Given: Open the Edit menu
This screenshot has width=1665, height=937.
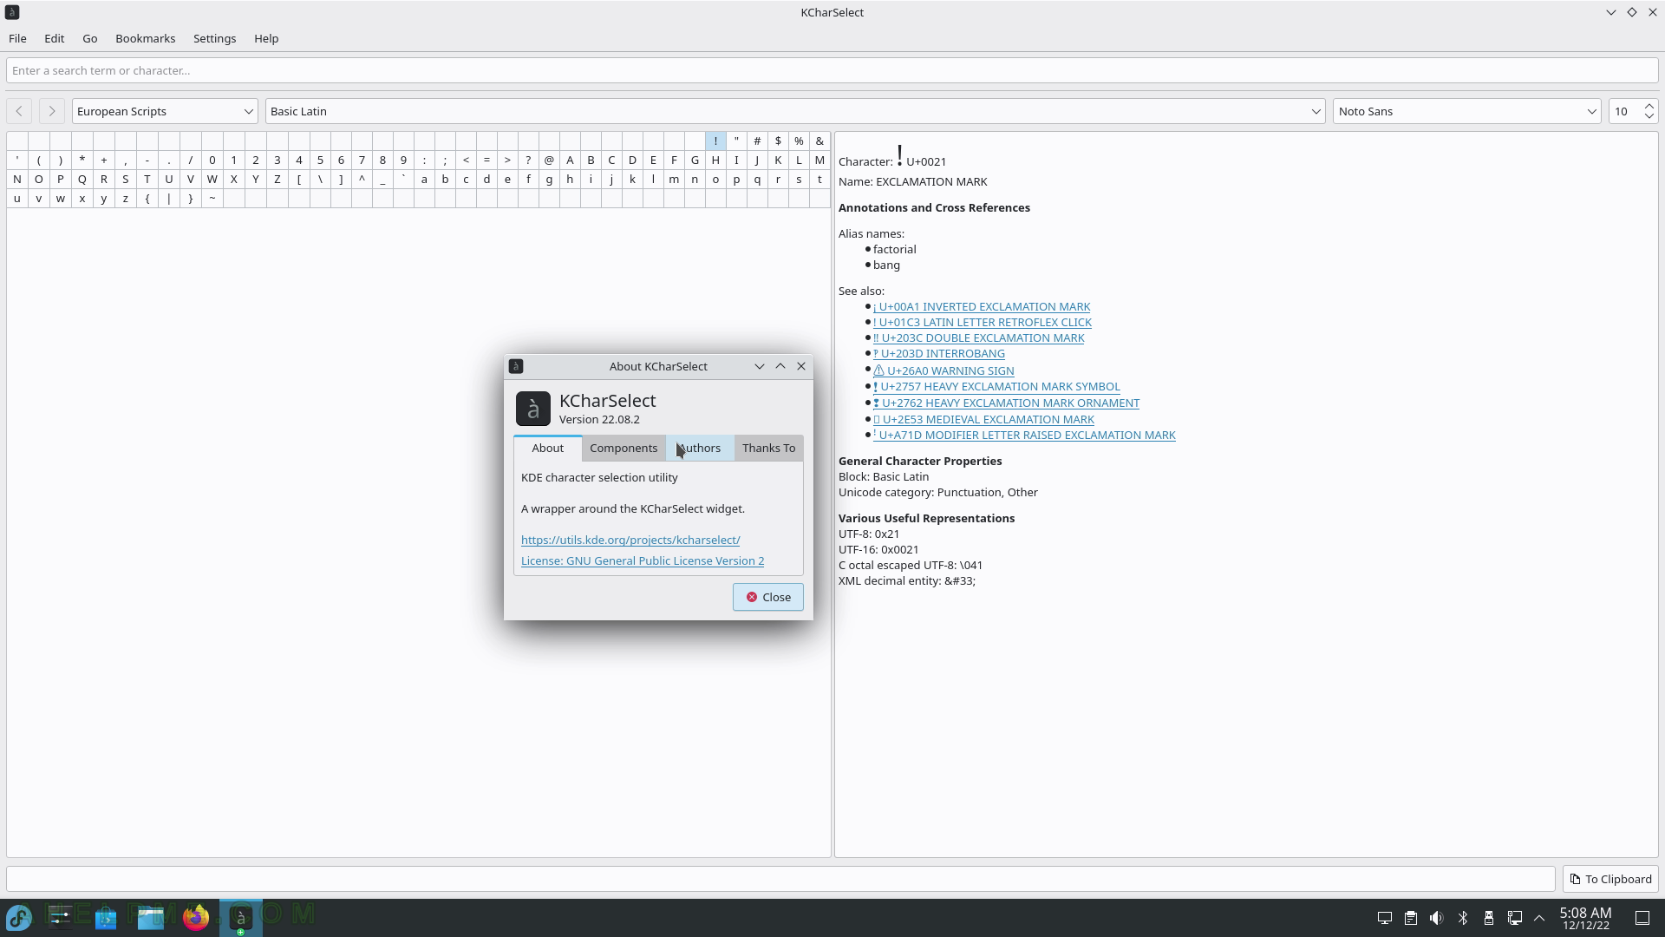Looking at the screenshot, I should click(x=54, y=38).
